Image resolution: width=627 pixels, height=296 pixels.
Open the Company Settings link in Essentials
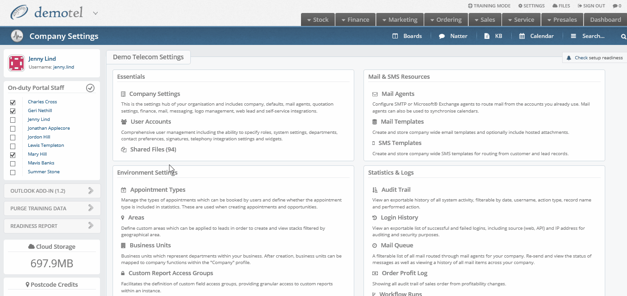point(155,94)
